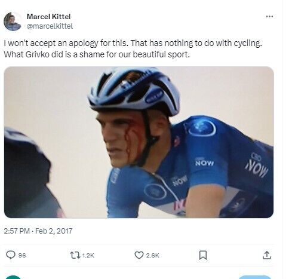Click the green avatar at bottom left
The width and height of the screenshot is (289, 279).
(13, 277)
